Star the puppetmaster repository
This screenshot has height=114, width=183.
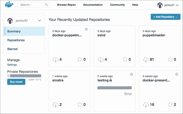point(170,59)
